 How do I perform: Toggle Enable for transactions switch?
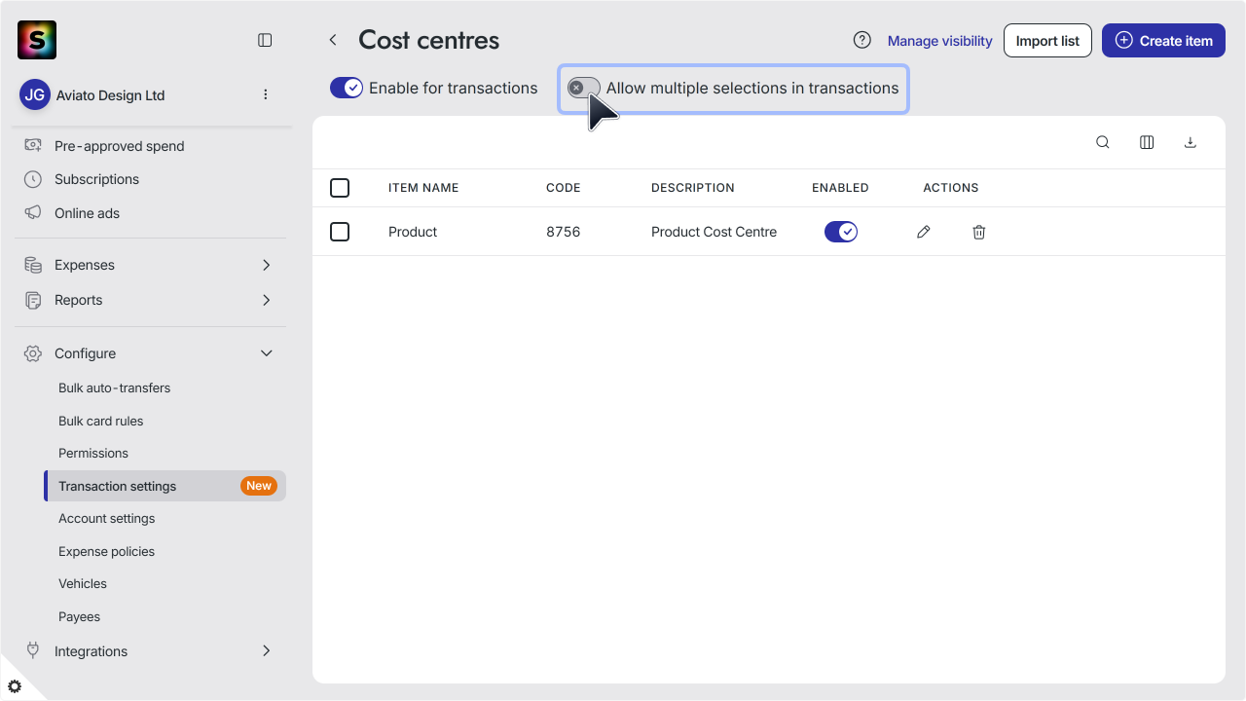(x=347, y=88)
